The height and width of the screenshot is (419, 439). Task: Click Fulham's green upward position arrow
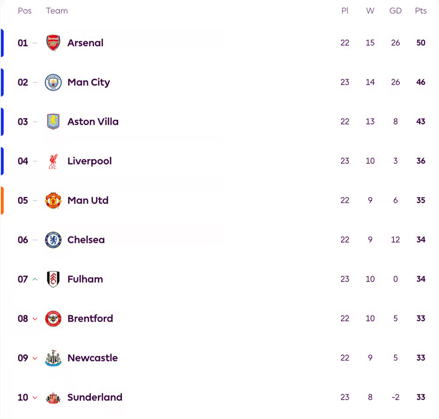click(34, 279)
